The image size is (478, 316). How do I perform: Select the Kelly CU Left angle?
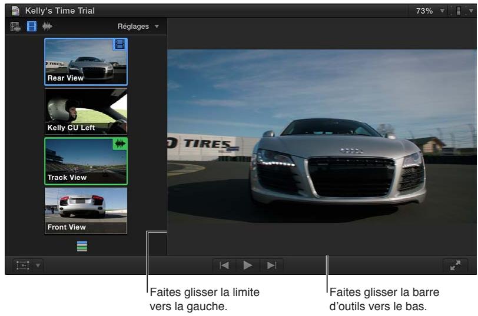(x=86, y=111)
